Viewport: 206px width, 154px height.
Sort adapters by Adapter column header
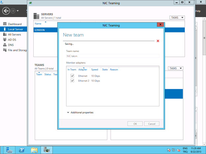[x=83, y=69]
